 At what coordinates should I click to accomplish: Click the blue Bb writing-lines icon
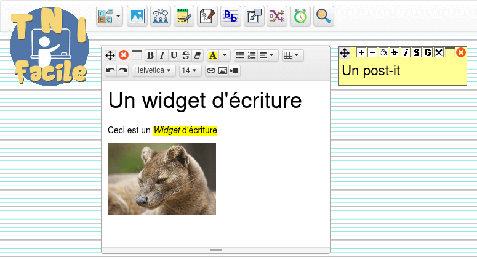click(231, 16)
